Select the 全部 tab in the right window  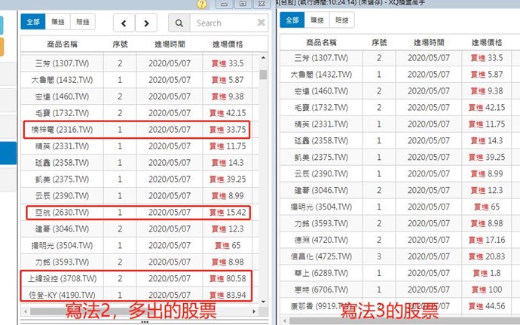coord(292,20)
